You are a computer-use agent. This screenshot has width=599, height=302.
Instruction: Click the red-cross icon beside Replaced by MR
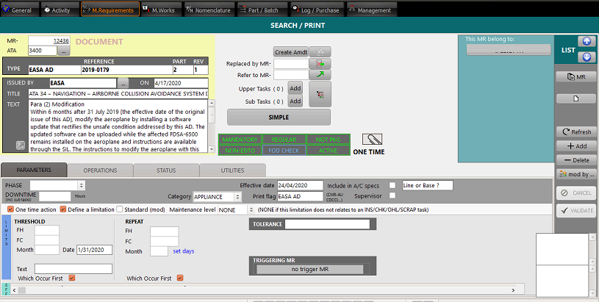(320, 63)
